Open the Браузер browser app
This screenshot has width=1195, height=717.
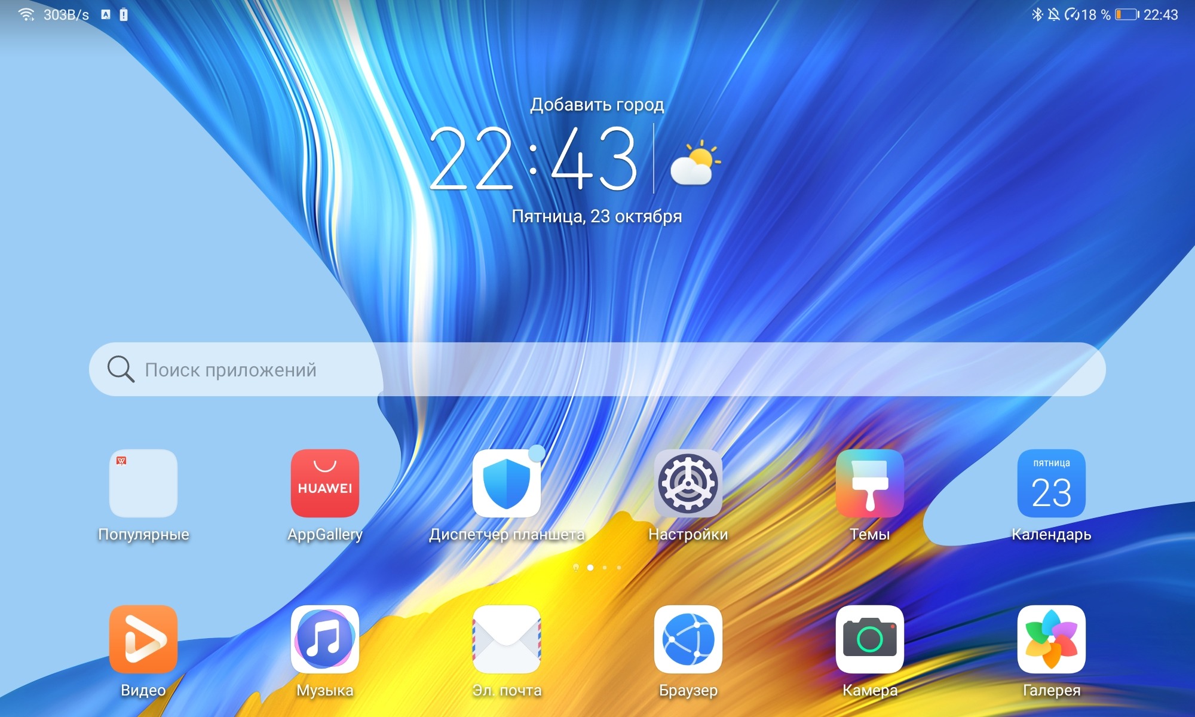coord(688,639)
